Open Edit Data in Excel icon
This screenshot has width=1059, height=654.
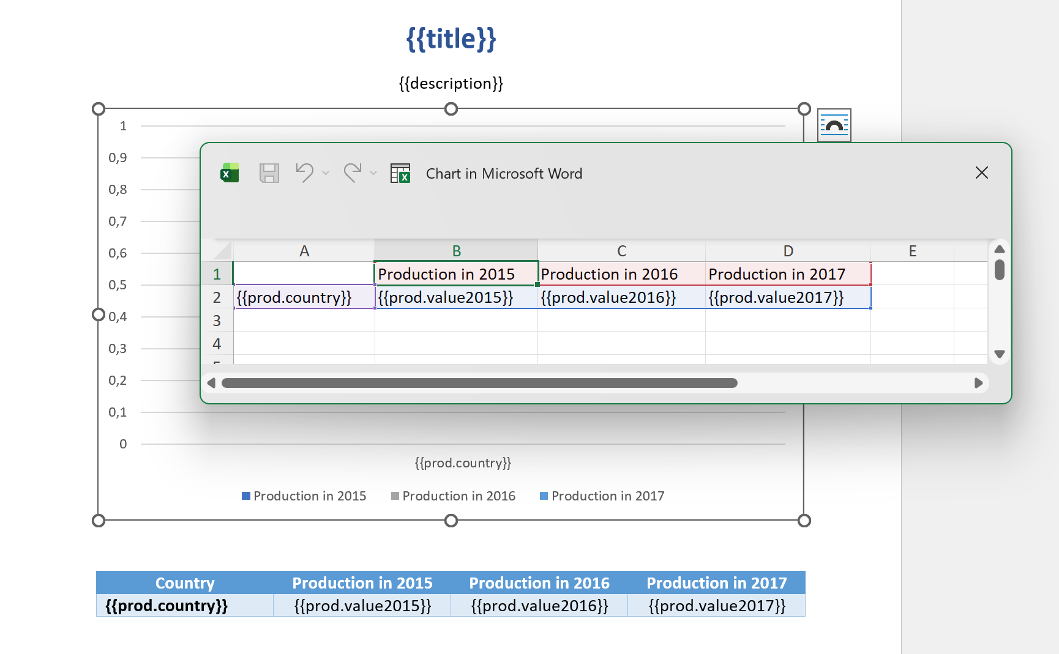click(x=400, y=173)
